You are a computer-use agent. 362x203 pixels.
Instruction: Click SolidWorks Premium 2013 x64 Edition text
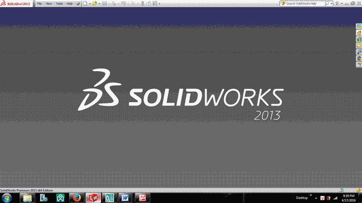pos(26,190)
